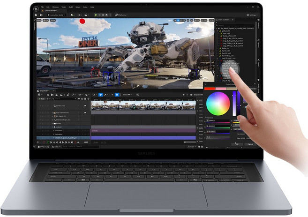Click the camera cuts thumbnail strip
Image resolution: width=308 pixels, height=217 pixels.
[143, 105]
